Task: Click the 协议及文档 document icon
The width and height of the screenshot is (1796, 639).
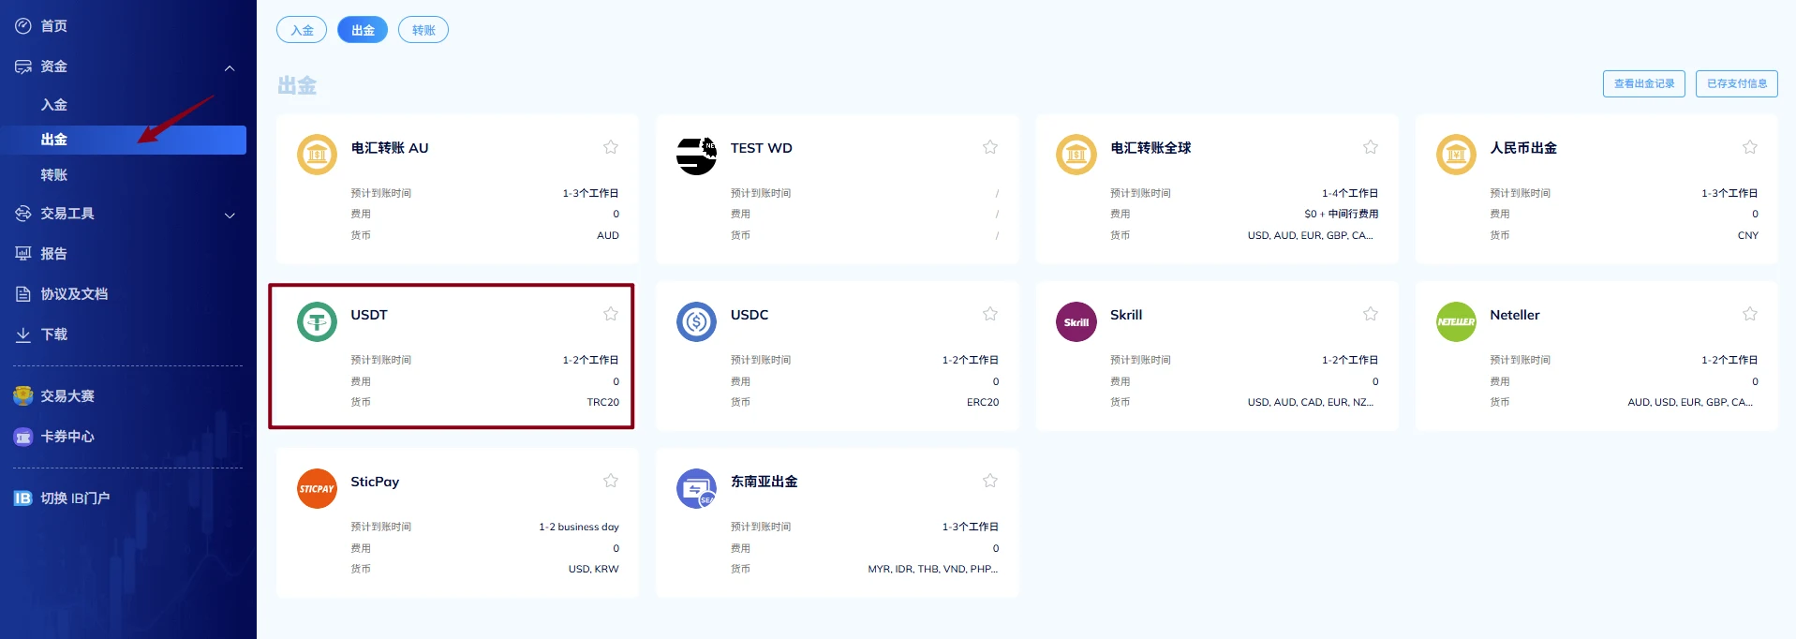Action: pyautogui.click(x=23, y=294)
